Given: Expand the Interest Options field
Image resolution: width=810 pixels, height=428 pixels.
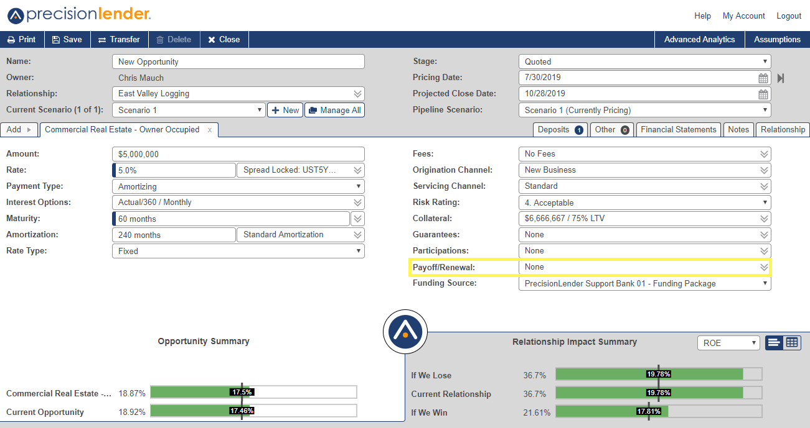Looking at the screenshot, I should pyautogui.click(x=238, y=203).
